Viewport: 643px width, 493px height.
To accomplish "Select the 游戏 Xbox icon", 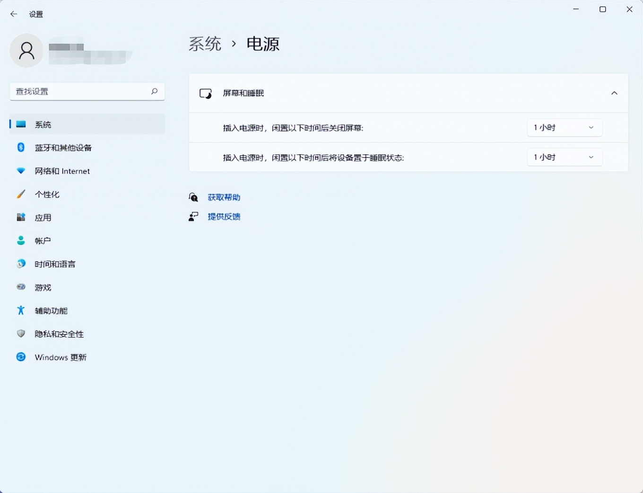I will (21, 287).
